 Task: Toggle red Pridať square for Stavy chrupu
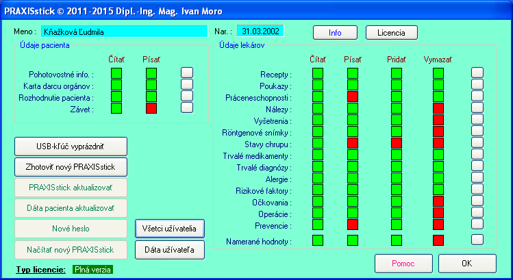coord(396,143)
